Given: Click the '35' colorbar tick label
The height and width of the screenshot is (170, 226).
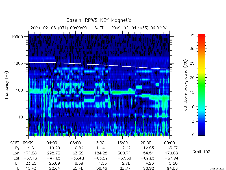Looking at the screenshot, I should pyautogui.click(x=192, y=35).
